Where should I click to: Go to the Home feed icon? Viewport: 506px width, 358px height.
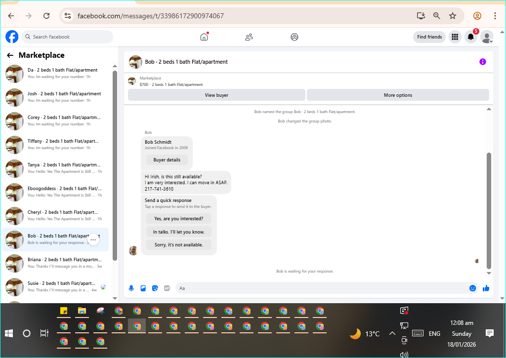[x=204, y=37]
